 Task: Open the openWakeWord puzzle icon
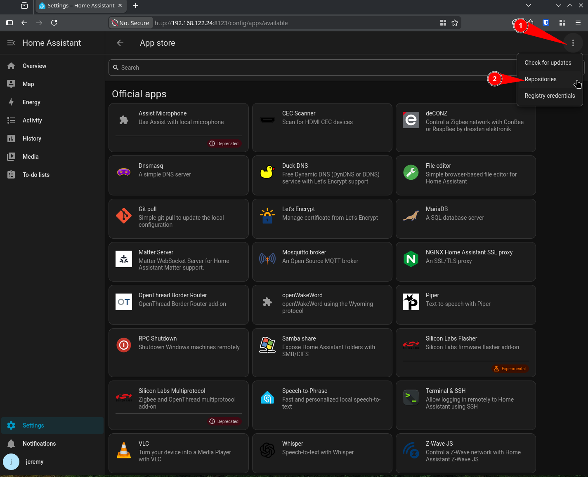pos(267,302)
